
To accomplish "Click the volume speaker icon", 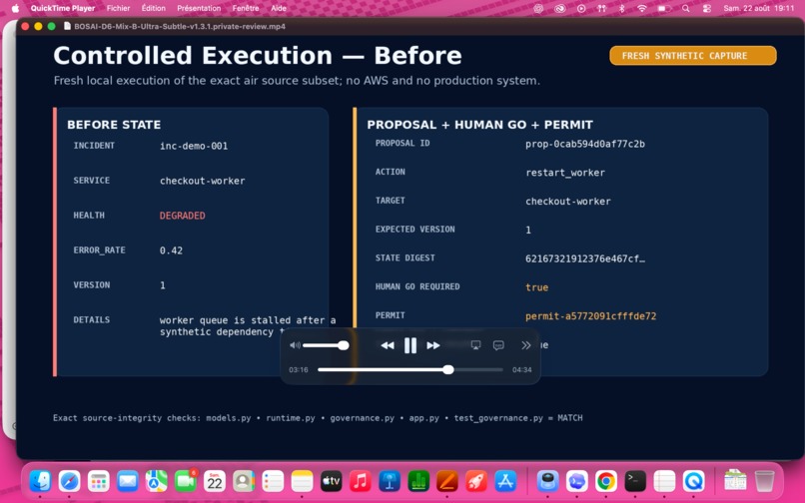I will [x=296, y=345].
